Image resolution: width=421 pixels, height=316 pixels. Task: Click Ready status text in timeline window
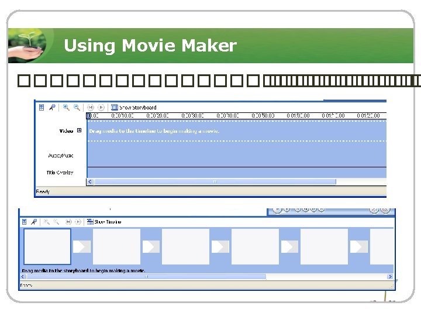[43, 191]
